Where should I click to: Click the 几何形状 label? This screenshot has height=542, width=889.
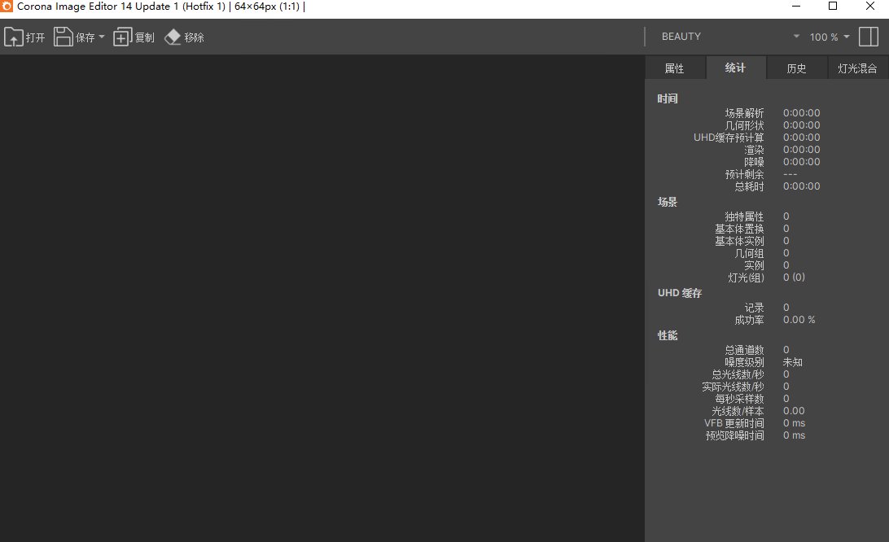point(744,125)
